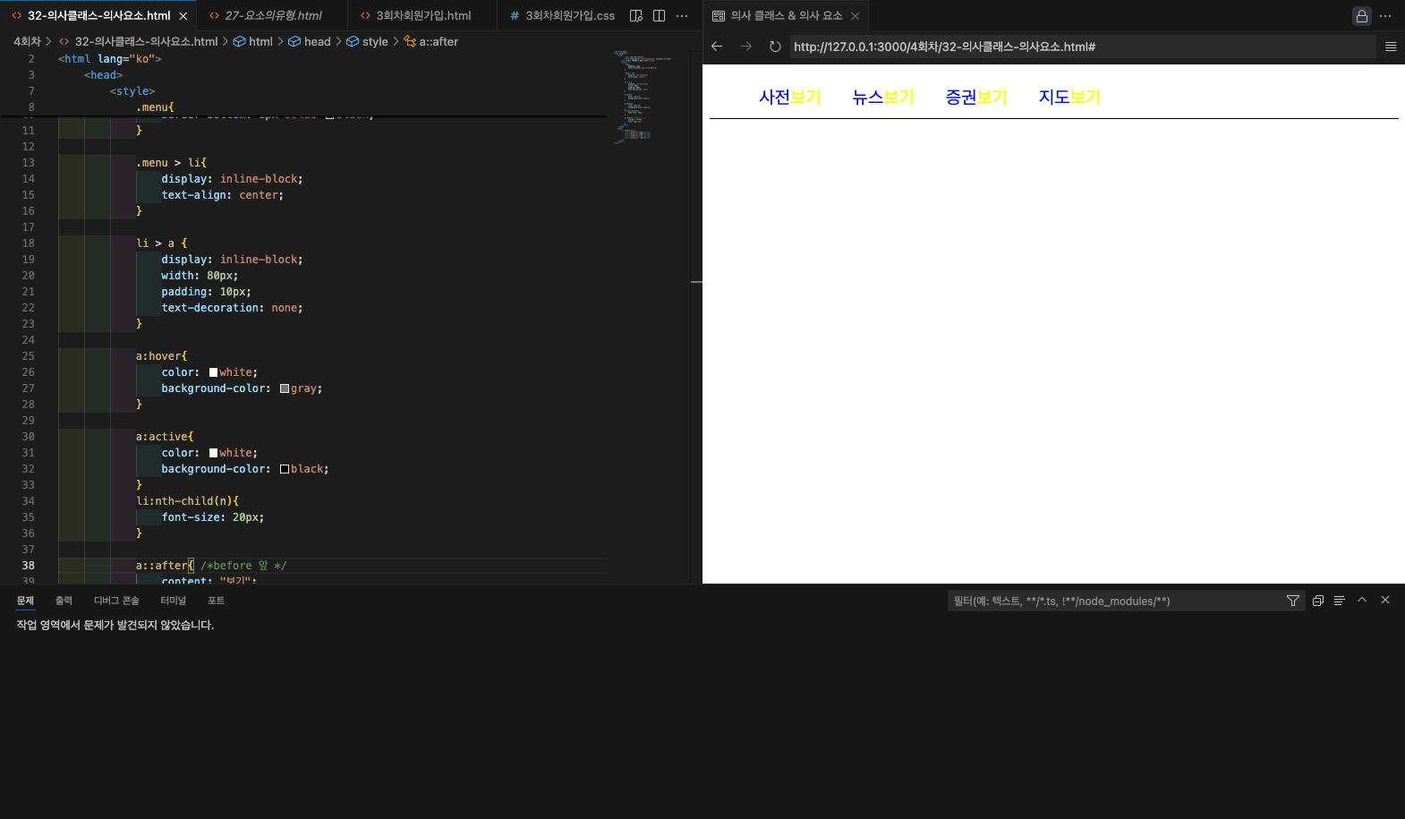Image resolution: width=1405 pixels, height=819 pixels.
Task: Go back in preview browser
Action: (717, 47)
